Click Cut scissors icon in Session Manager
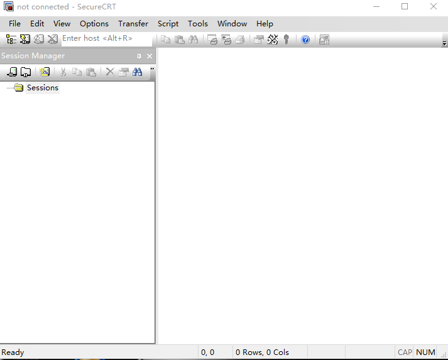This screenshot has height=360, width=448. pyautogui.click(x=63, y=72)
